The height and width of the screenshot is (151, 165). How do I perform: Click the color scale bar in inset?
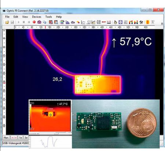tap(30, 116)
